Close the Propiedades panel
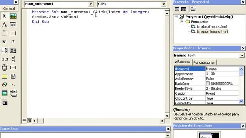This screenshot has width=246, height=138. pyautogui.click(x=243, y=48)
